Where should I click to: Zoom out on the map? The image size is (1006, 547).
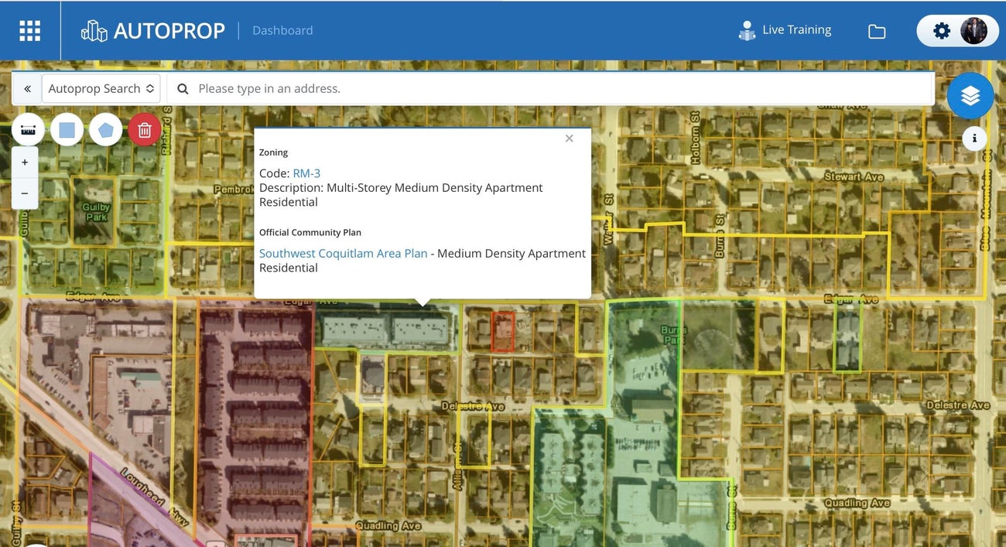(x=25, y=193)
